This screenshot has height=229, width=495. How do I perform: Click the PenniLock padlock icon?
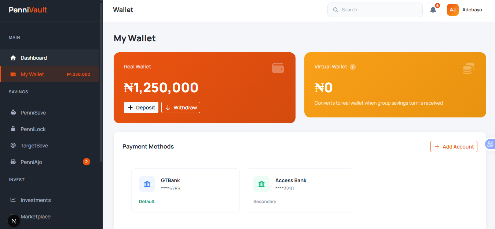pyautogui.click(x=13, y=129)
